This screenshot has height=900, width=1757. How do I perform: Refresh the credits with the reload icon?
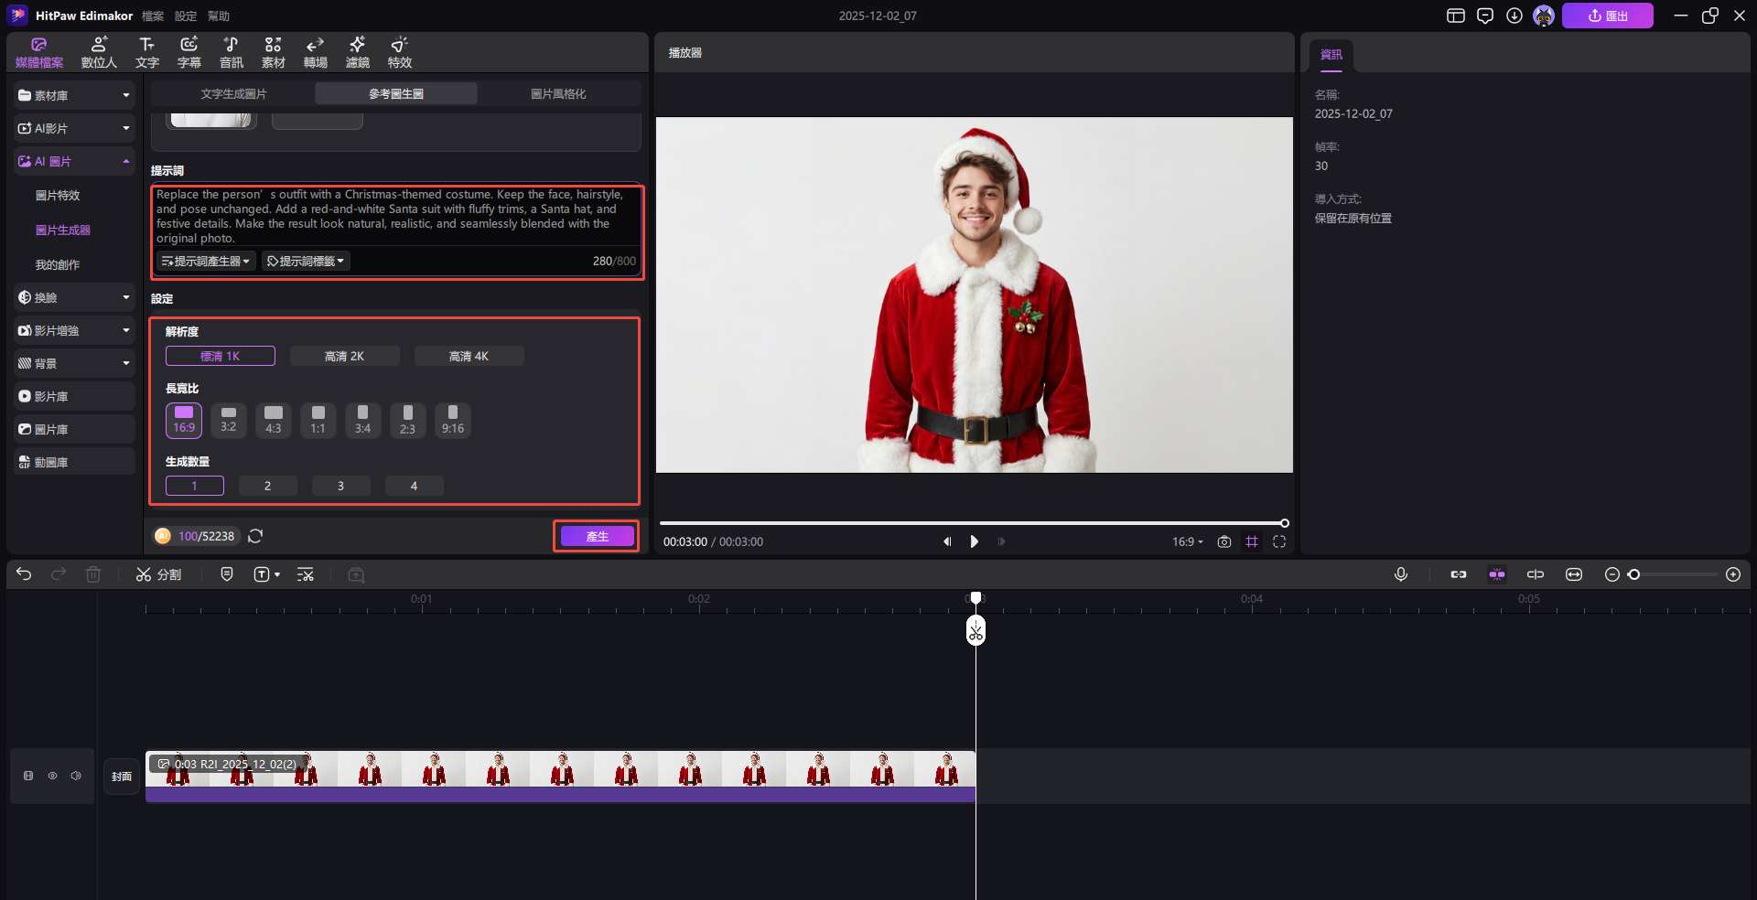tap(255, 536)
